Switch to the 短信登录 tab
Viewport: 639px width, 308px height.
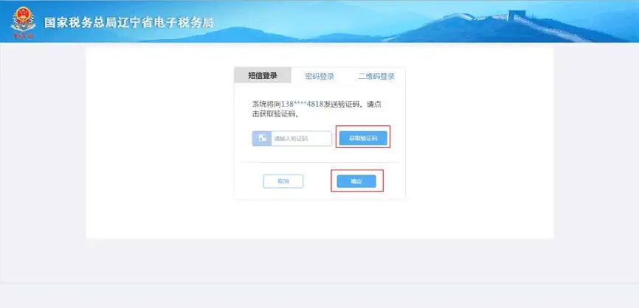[263, 75]
